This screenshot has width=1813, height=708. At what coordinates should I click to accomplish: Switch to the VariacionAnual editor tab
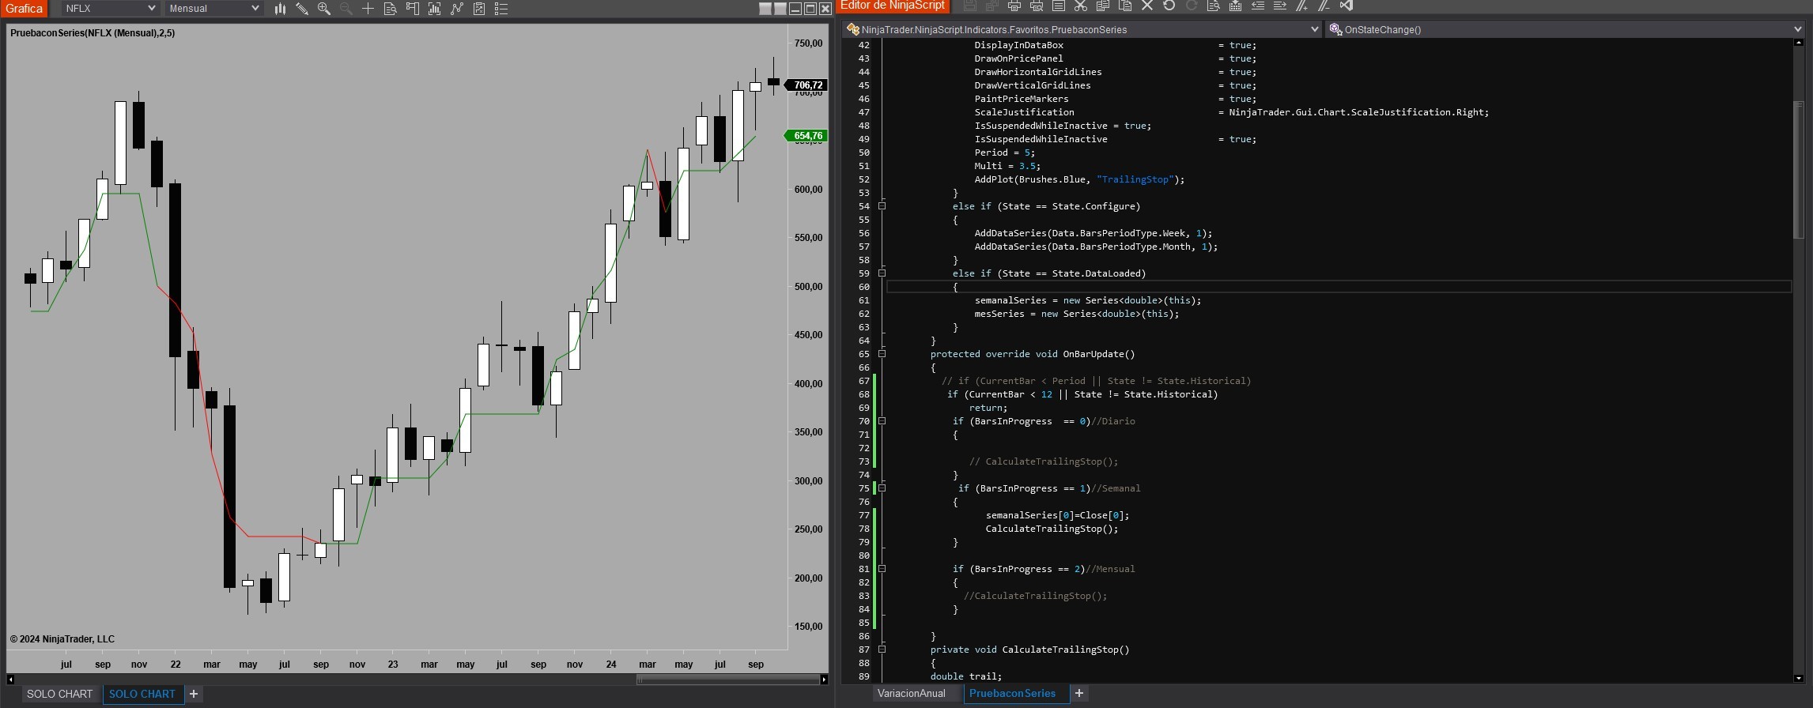(x=911, y=693)
